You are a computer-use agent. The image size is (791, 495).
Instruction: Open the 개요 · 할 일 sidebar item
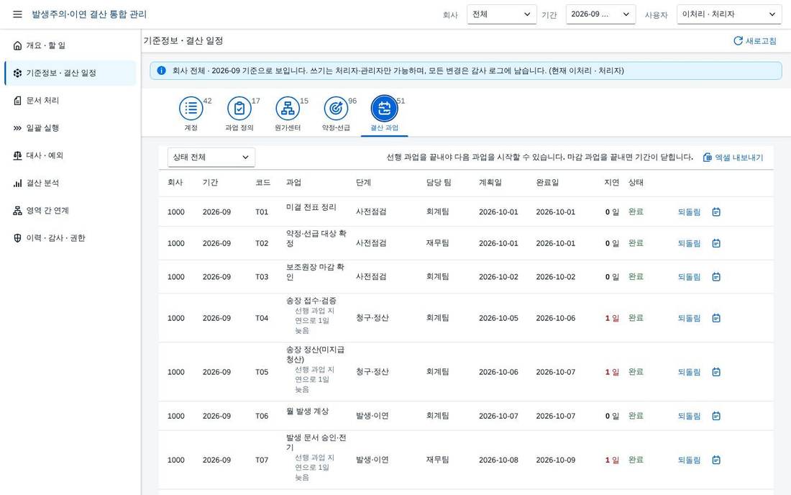coord(70,45)
